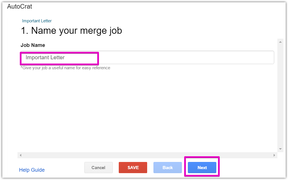This screenshot has height=180, width=288.
Task: Cancel the merge job setup
Action: (x=98, y=168)
